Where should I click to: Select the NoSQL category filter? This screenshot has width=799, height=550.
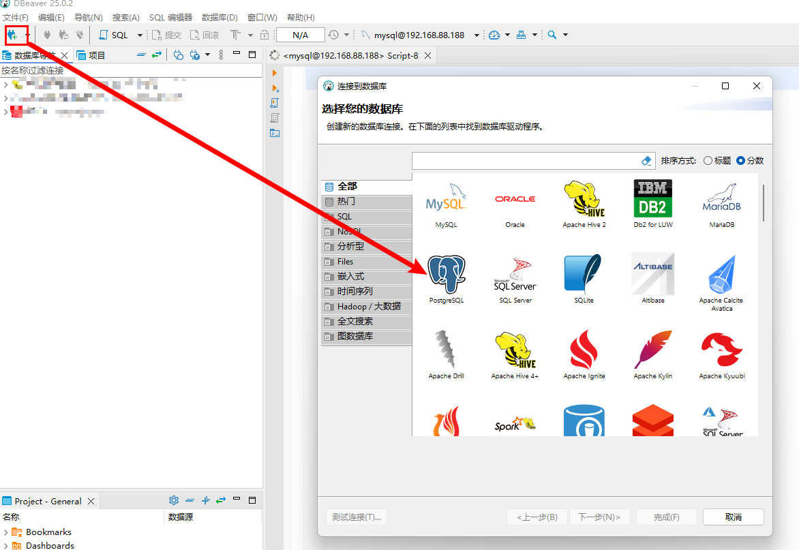(349, 232)
